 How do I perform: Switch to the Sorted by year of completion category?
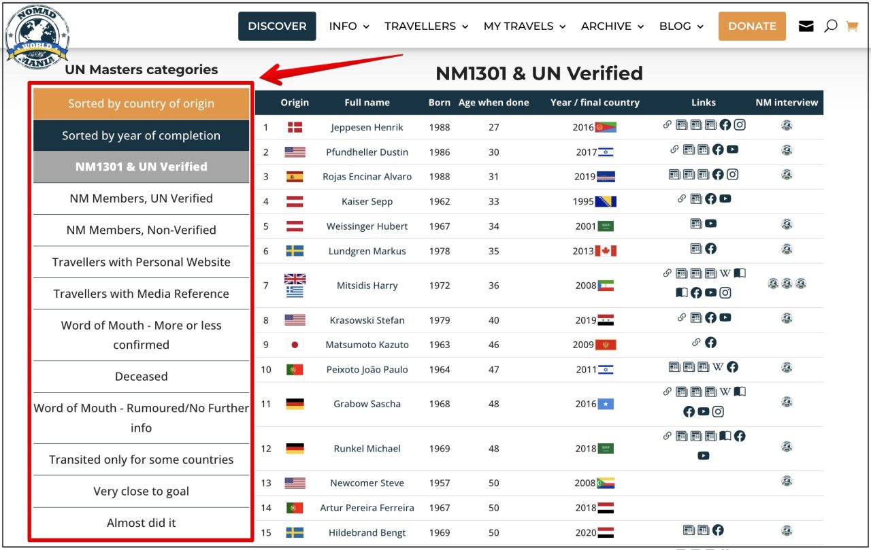141,135
